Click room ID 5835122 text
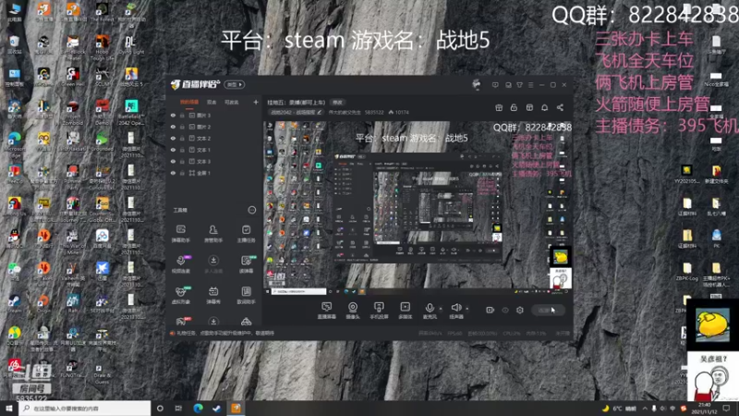Image resolution: width=739 pixels, height=416 pixels. (x=374, y=112)
